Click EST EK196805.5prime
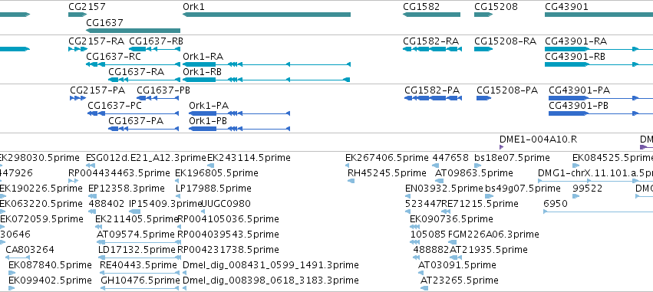The width and height of the screenshot is (653, 292). point(216,173)
